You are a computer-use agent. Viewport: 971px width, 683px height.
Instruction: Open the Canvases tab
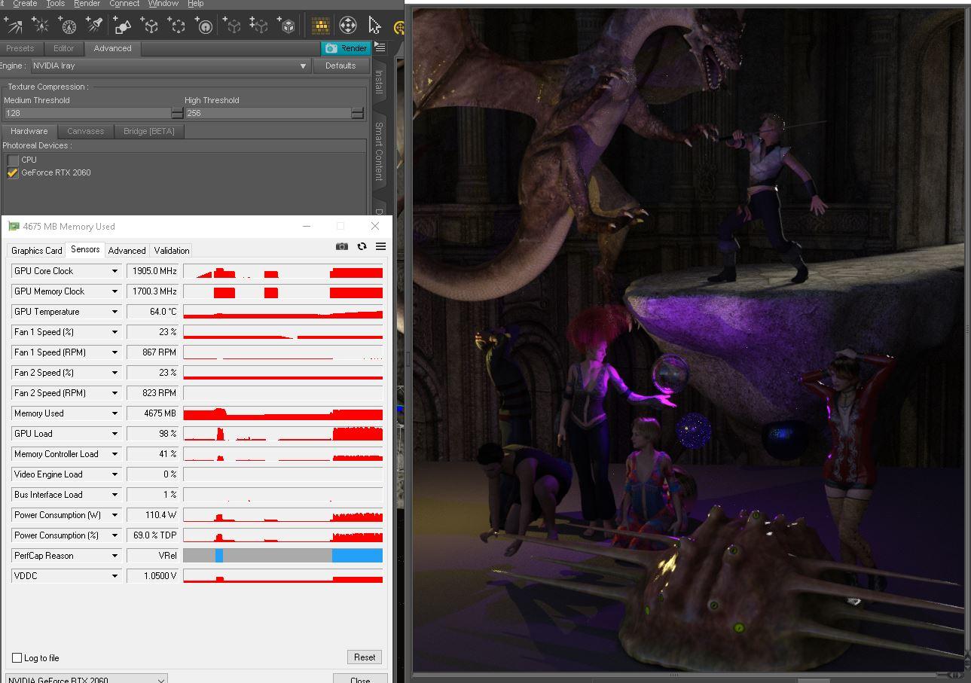[85, 131]
